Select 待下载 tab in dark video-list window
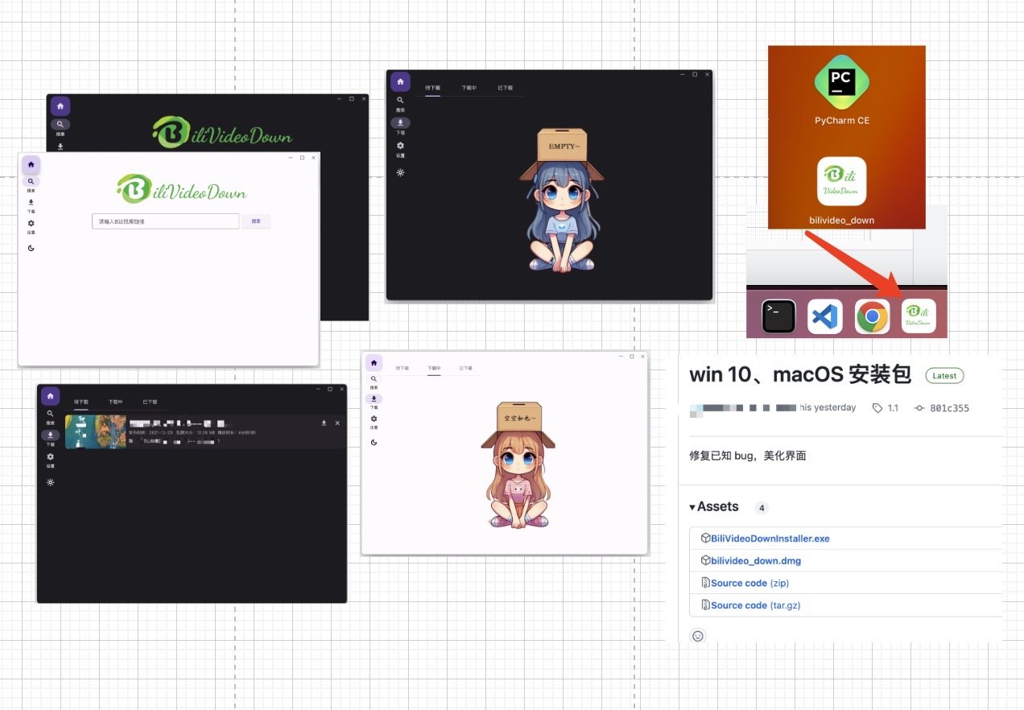 (81, 401)
